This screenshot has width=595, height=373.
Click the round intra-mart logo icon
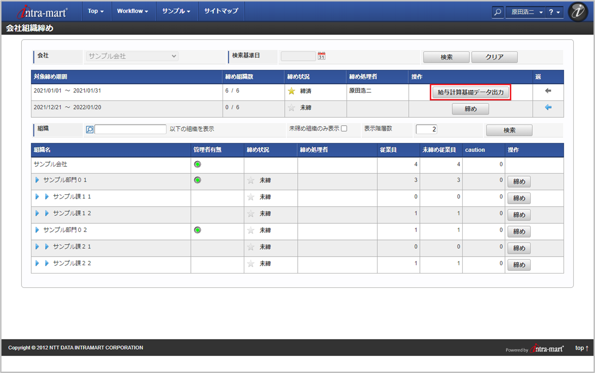[x=578, y=12]
